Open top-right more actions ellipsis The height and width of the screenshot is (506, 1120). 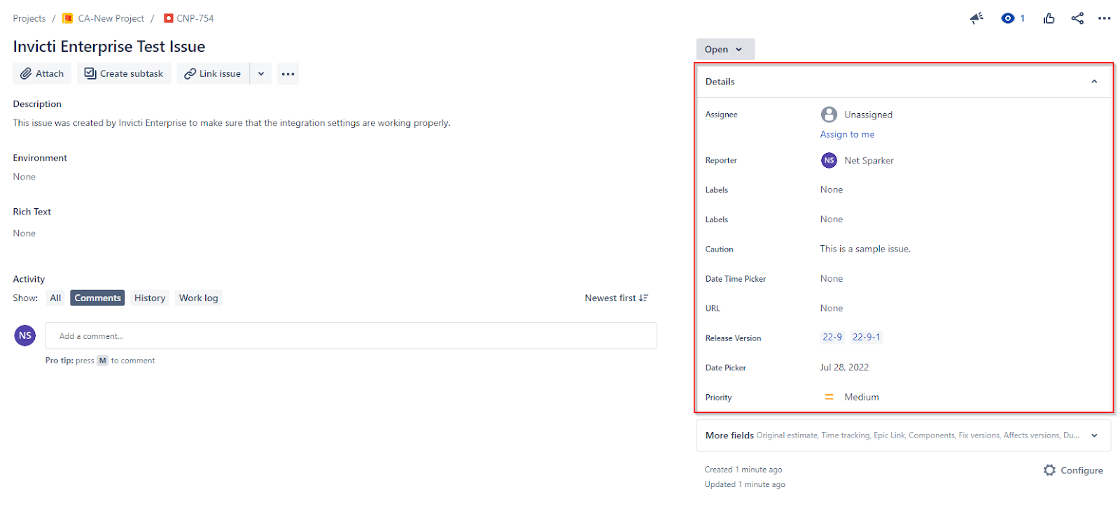coord(1105,18)
